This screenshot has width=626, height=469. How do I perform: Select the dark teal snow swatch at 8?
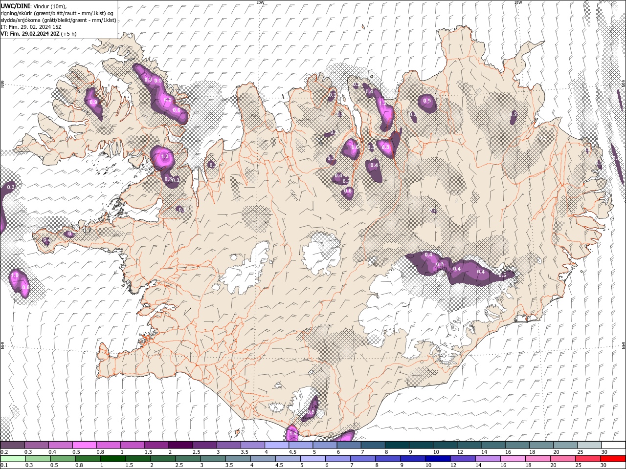click(397, 445)
